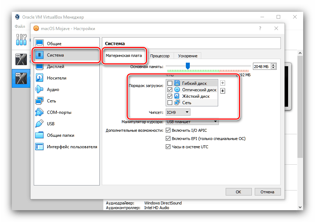Viewport: 315px width, 222px height.
Task: Move boot item up with arrow button
Action: point(222,83)
